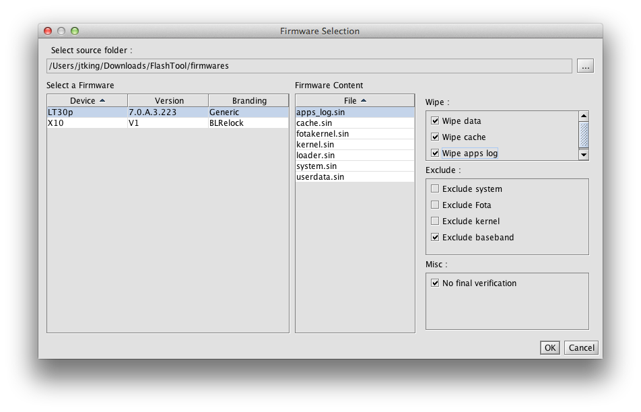Screen dimensions: 641x412
Task: Check the Exclude Fota option
Action: tap(435, 205)
